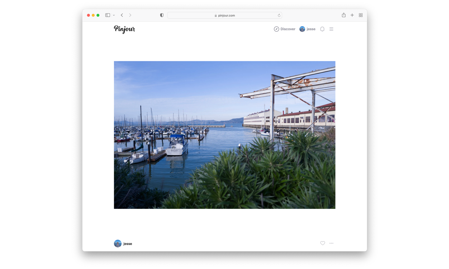Like the photo with the heart icon
449x269 pixels.
(322, 243)
